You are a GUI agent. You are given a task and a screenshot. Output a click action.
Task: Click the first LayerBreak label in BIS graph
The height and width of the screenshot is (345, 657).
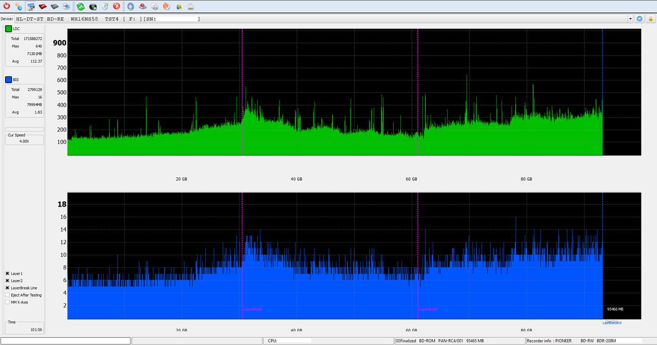click(253, 309)
